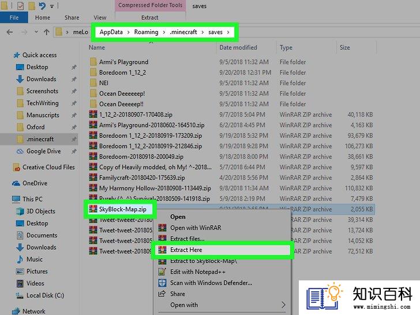Expand the Open with submenu arrow
Screen dimensions: 420x315
click(283, 305)
